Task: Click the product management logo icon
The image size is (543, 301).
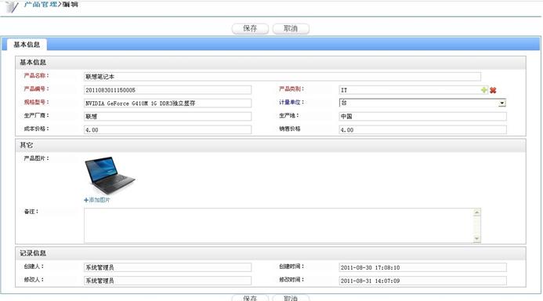Action: pyautogui.click(x=12, y=6)
